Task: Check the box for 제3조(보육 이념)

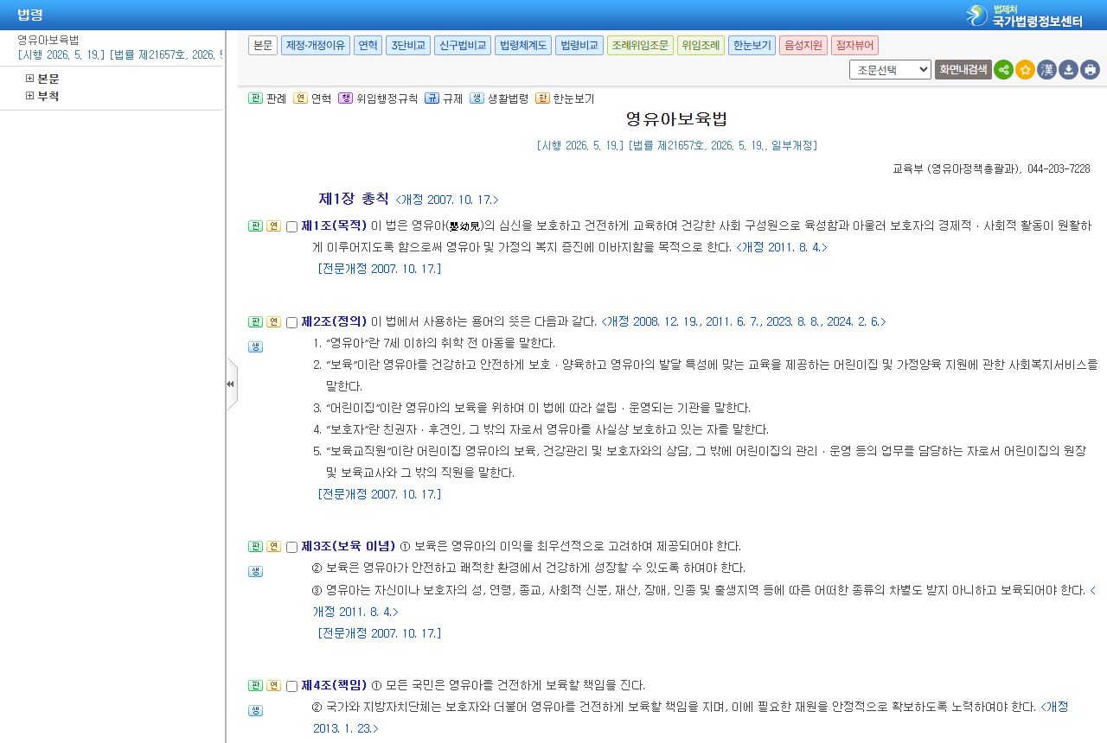Action: (x=291, y=548)
